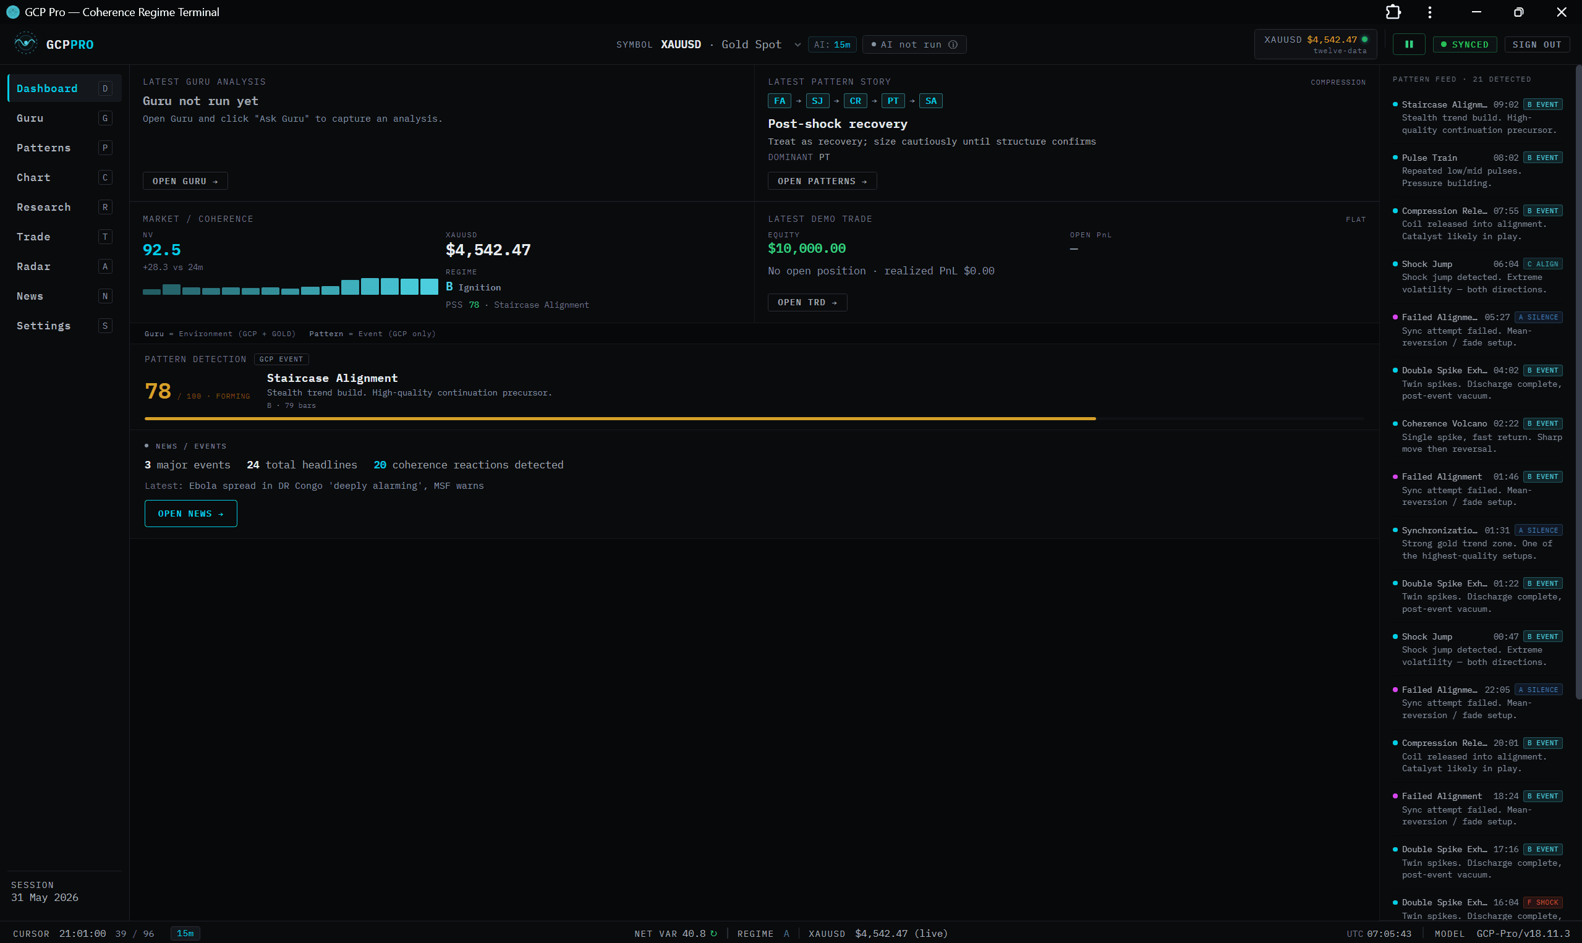This screenshot has width=1582, height=943.
Task: Click the C ALIGN tag on Shock Jump 06:04
Action: coord(1542,264)
